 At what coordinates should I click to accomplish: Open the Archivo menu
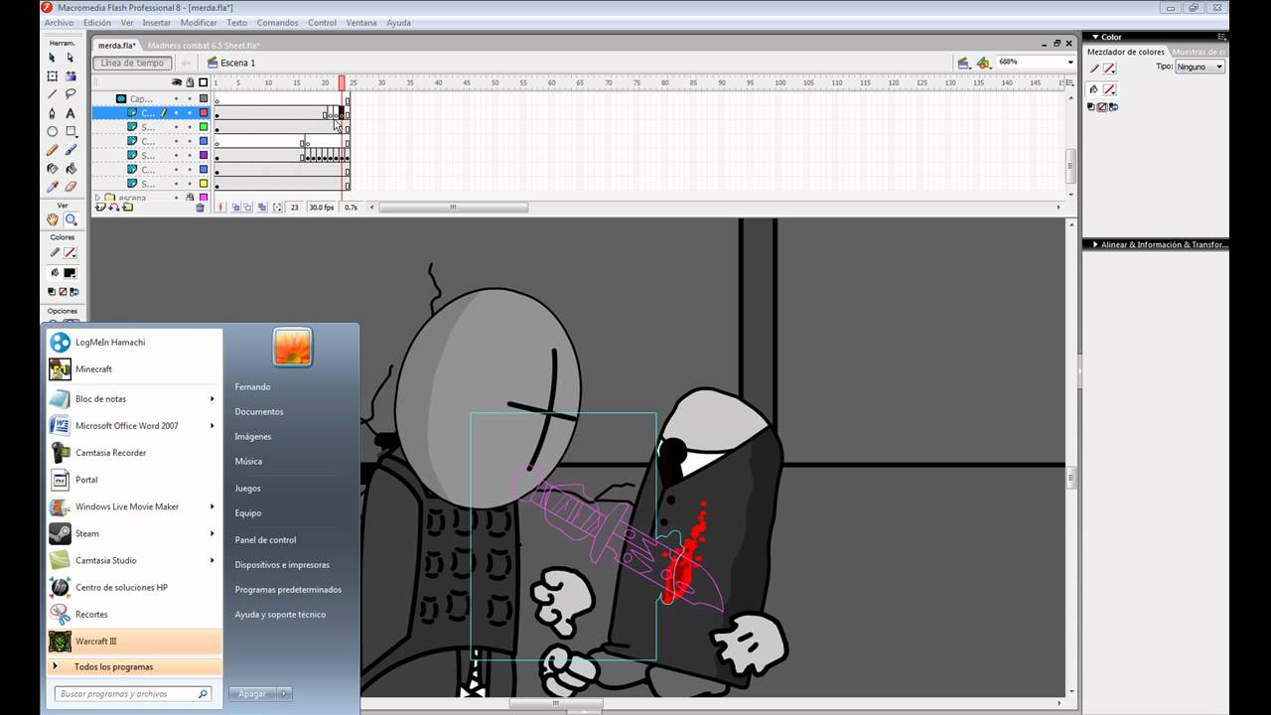pyautogui.click(x=59, y=23)
